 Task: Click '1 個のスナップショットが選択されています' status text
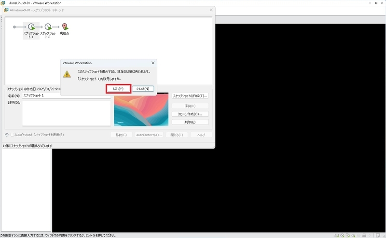28,146
